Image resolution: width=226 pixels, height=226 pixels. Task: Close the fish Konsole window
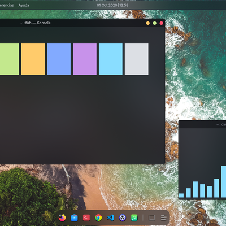(162, 23)
